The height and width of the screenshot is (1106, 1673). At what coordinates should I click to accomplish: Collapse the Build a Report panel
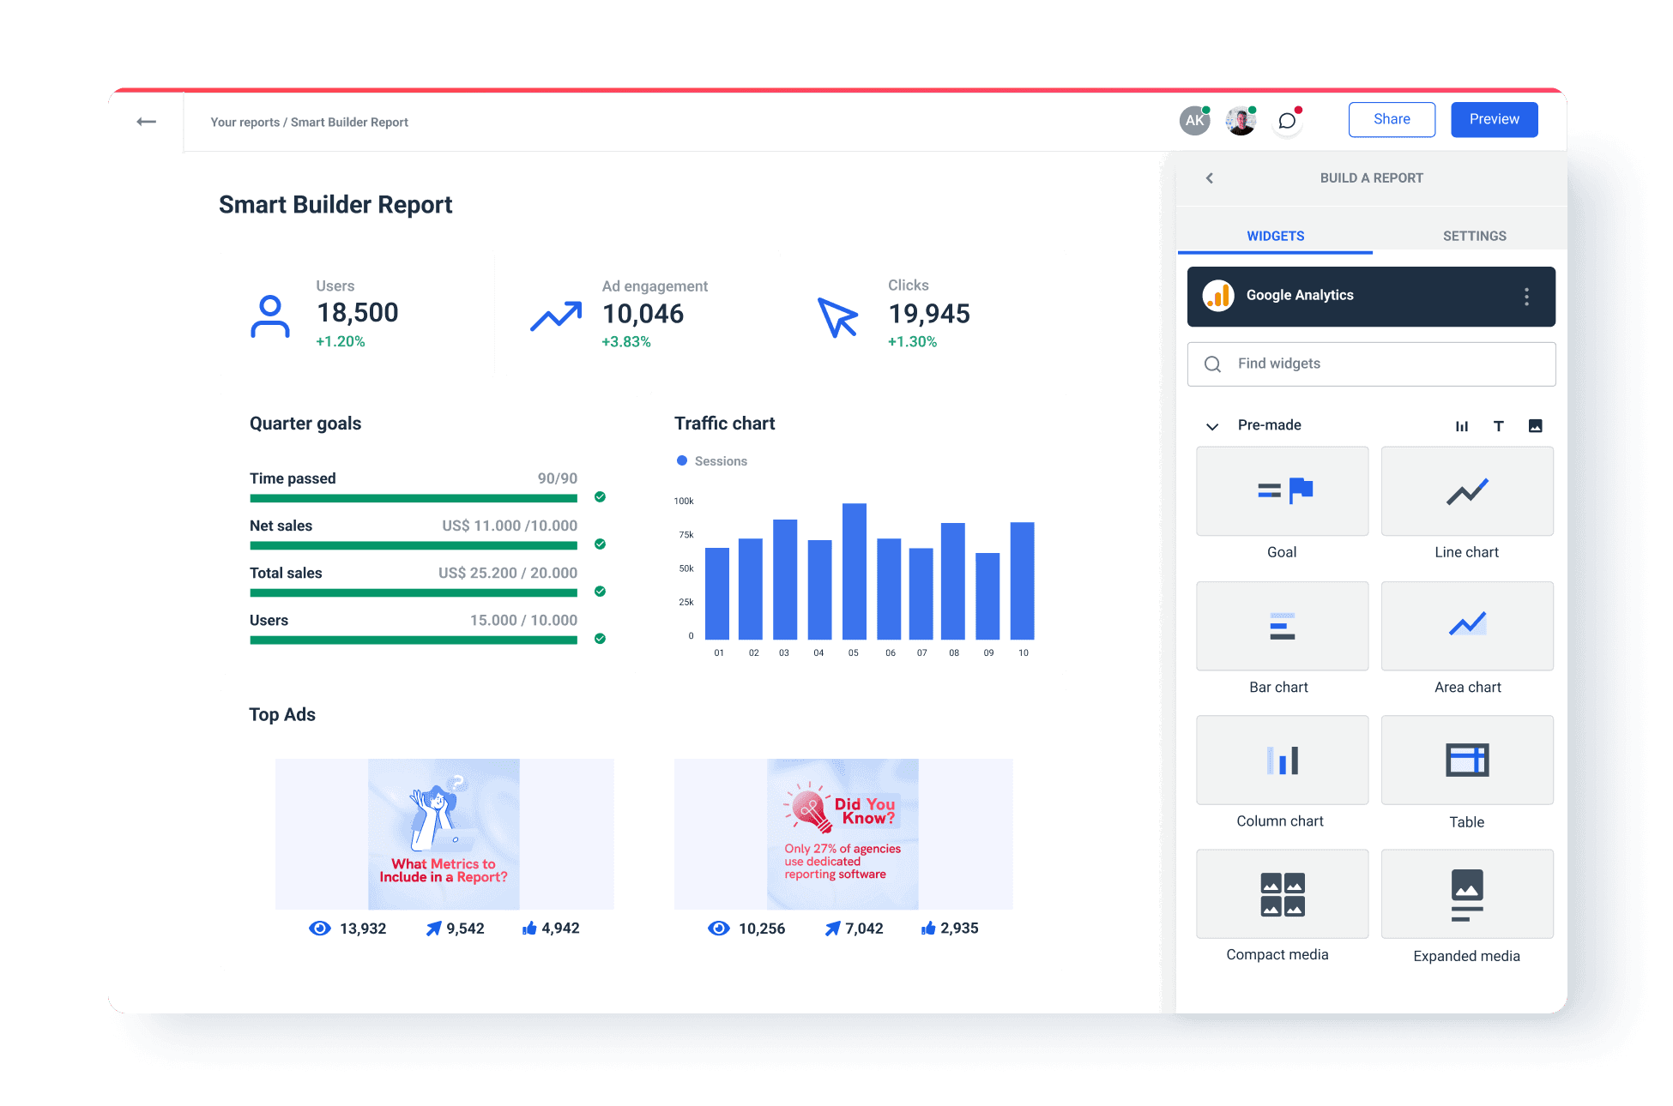(1210, 178)
